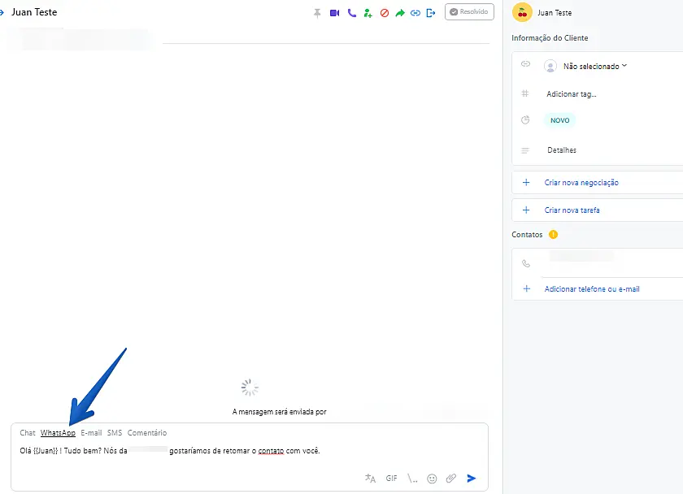Attach a file with paperclip icon
Image resolution: width=683 pixels, height=494 pixels.
click(450, 479)
